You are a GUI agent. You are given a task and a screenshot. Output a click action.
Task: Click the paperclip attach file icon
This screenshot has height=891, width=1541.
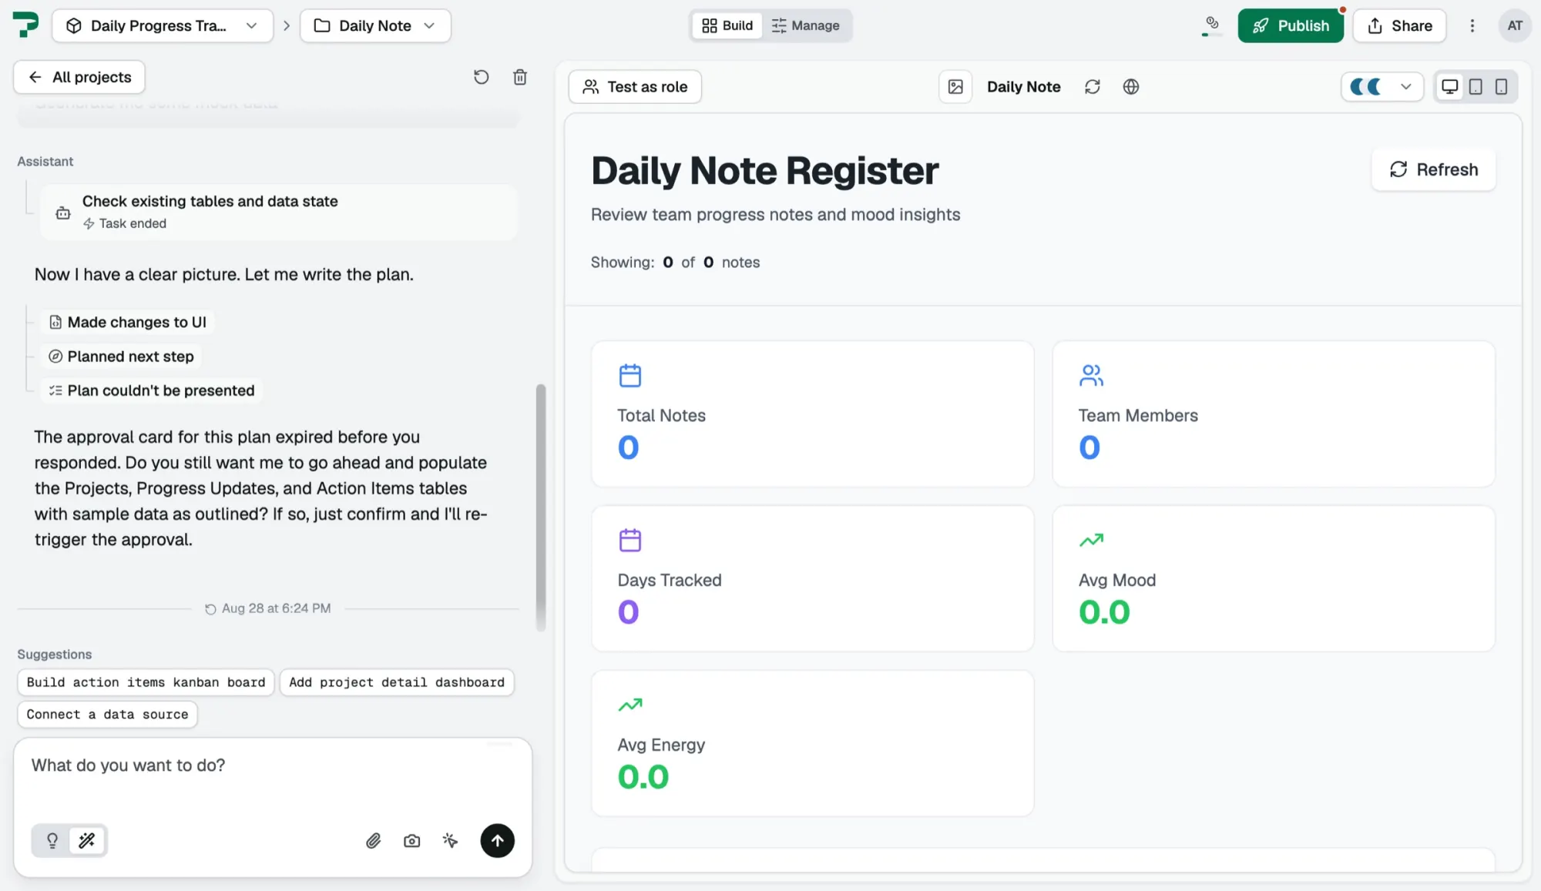[x=374, y=841]
